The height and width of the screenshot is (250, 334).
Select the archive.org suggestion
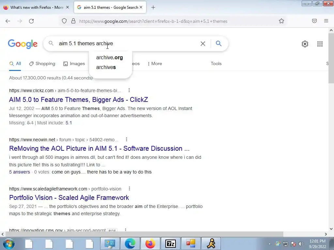[x=110, y=57]
